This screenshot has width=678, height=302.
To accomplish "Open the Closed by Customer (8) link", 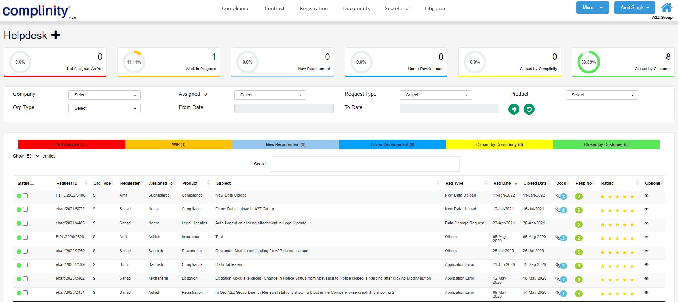I will [x=606, y=144].
